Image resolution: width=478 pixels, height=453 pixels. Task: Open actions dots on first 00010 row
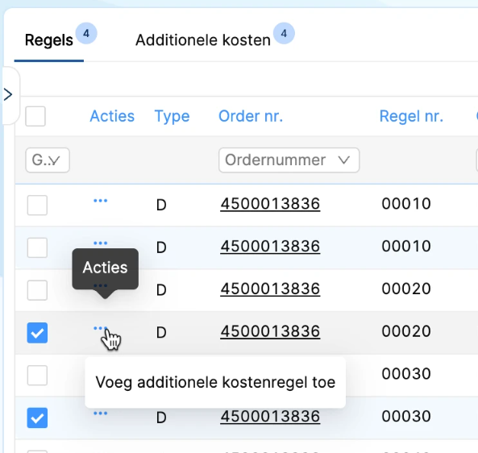[x=100, y=201]
